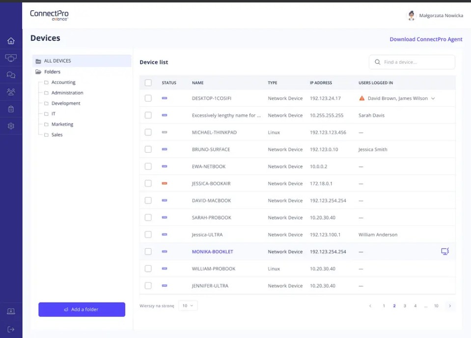Click the red status indicator for JESSICA-BOOKAIR
Image resolution: width=471 pixels, height=338 pixels.
165,183
